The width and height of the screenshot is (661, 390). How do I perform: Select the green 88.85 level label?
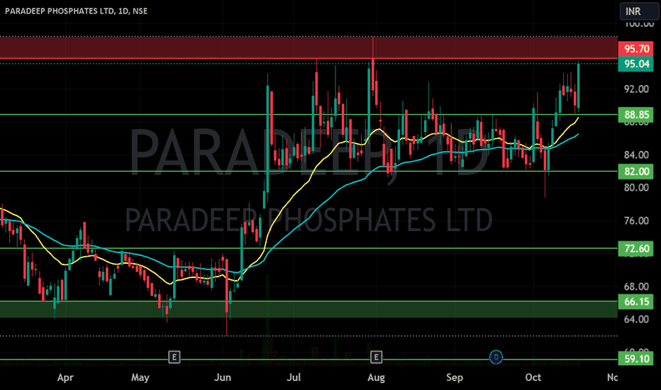coord(635,115)
